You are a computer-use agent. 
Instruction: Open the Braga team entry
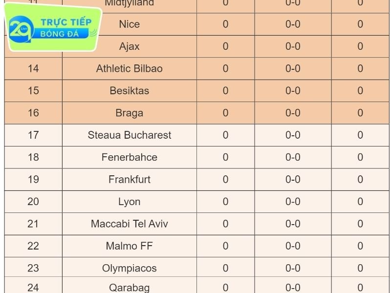130,113
